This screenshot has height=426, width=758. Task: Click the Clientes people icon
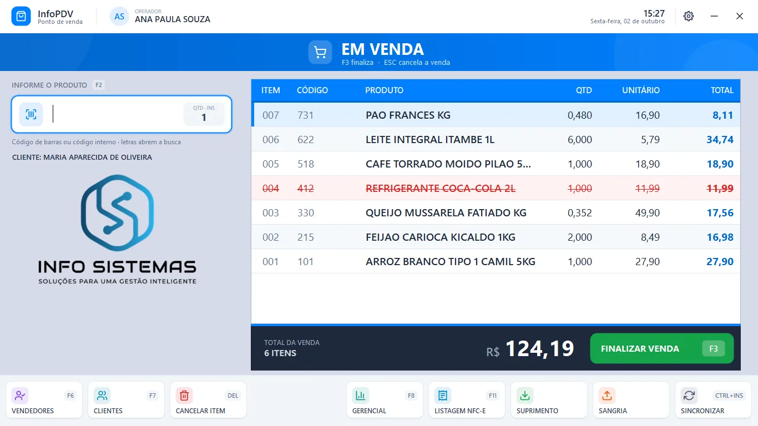102,395
